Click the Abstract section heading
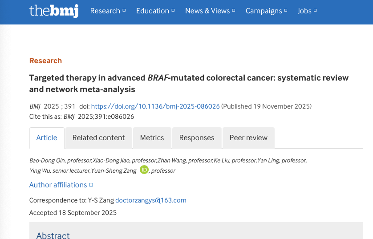The image size is (373, 239). click(x=53, y=235)
